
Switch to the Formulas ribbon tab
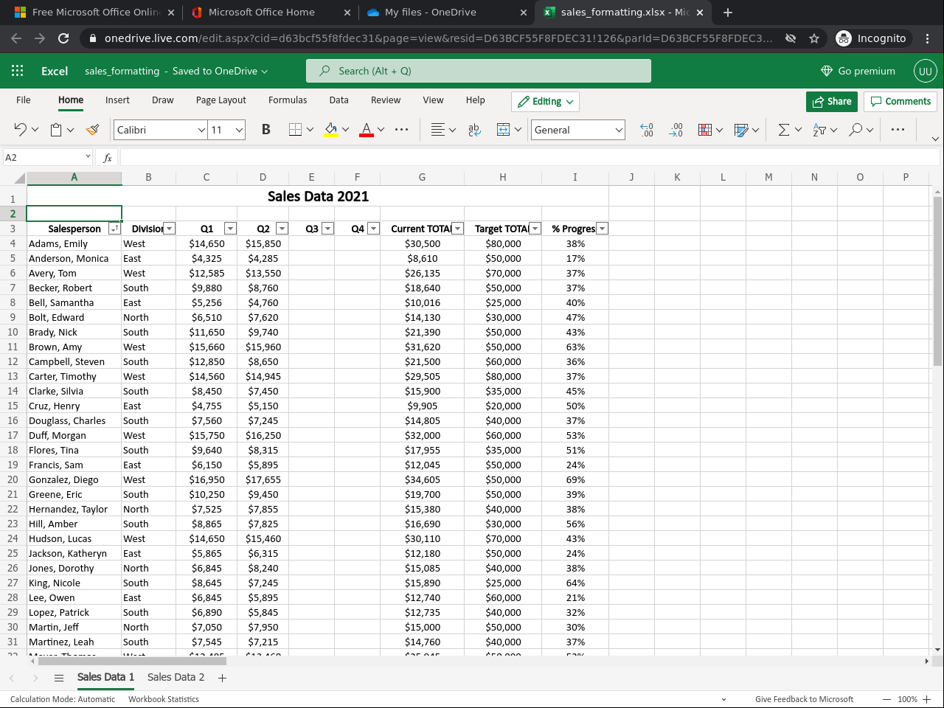288,100
